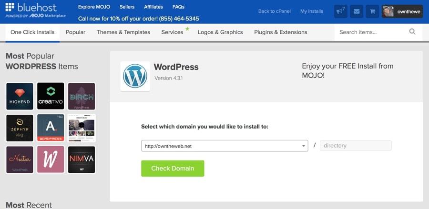Click the ownthewe account menu
Image resolution: width=429 pixels, height=209 pixels.
(402, 11)
